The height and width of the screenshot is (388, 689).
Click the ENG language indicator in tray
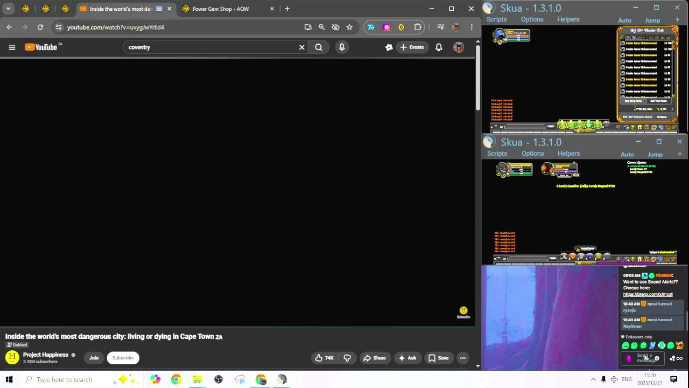pyautogui.click(x=627, y=379)
